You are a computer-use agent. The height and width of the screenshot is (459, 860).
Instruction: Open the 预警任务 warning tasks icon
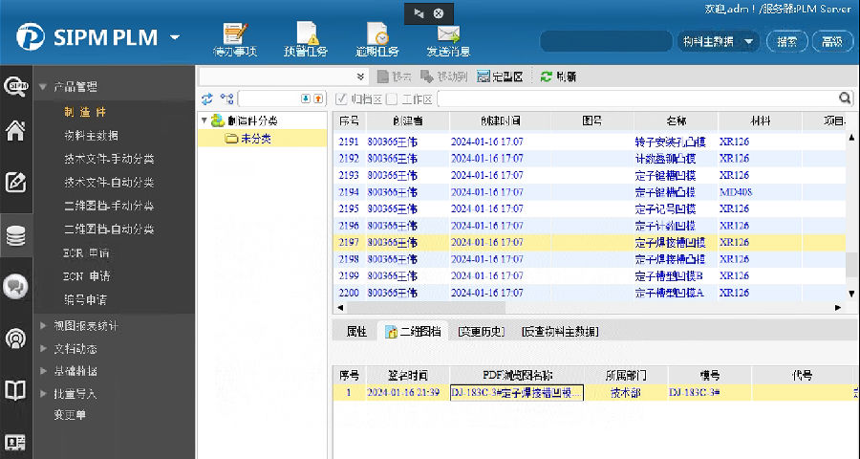click(x=306, y=34)
